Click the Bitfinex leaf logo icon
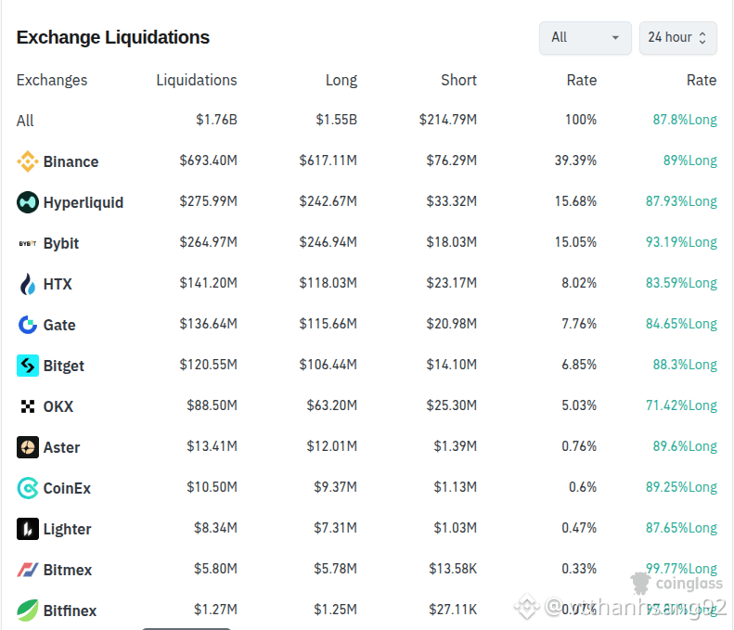Screen dimensions: 734x630 pyautogui.click(x=28, y=611)
